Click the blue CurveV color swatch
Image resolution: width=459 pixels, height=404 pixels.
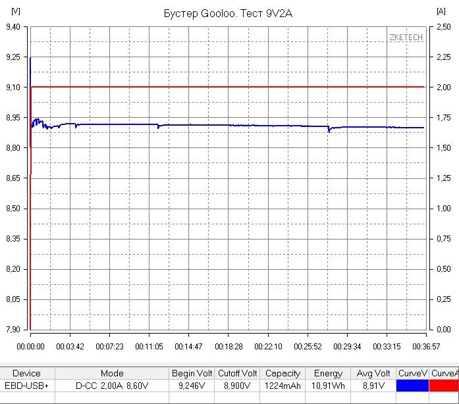point(412,386)
